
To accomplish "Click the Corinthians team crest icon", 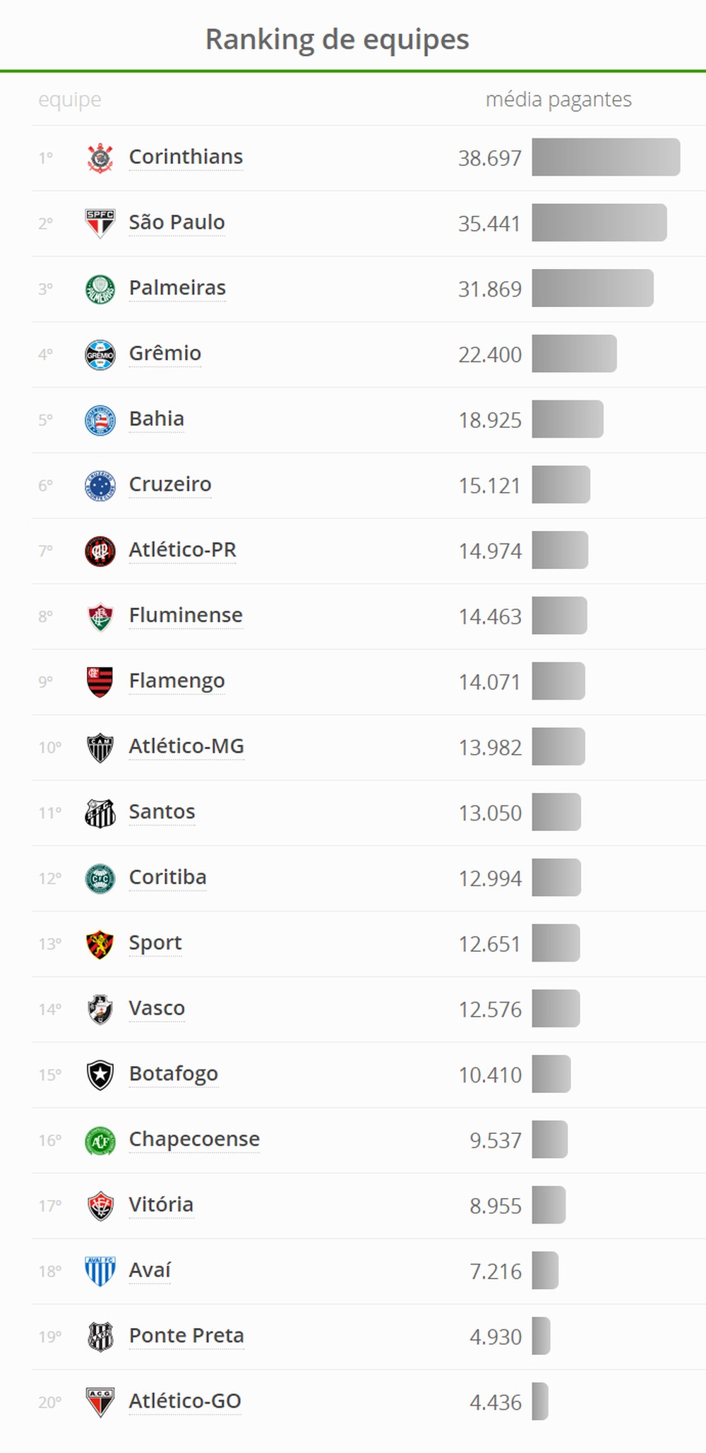I will pos(100,157).
